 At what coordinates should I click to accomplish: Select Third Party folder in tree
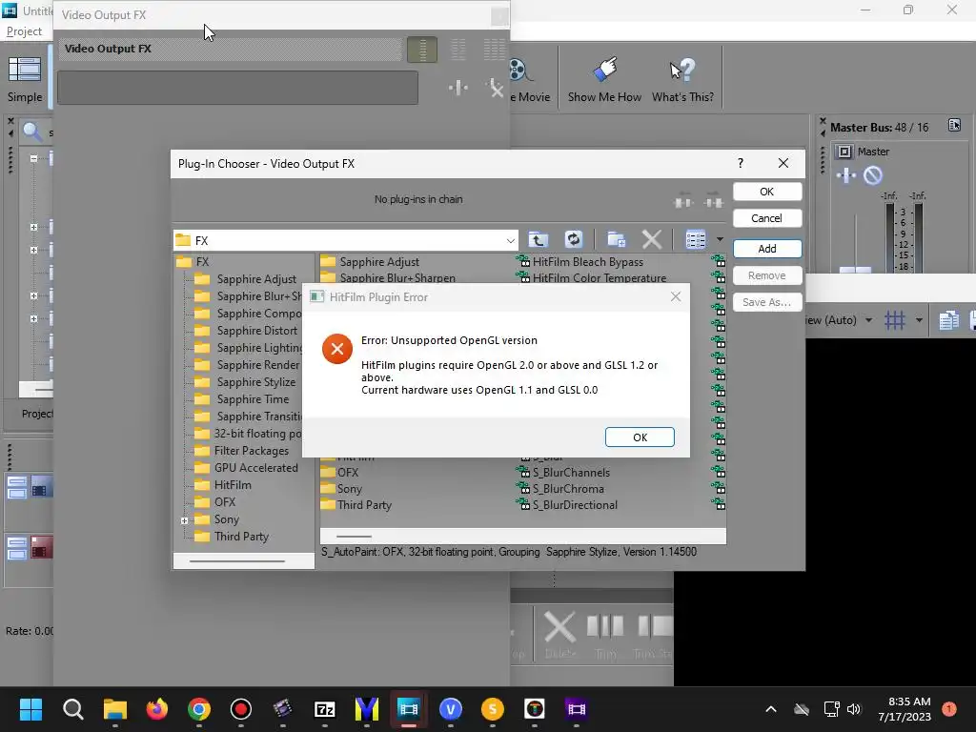pos(241,536)
